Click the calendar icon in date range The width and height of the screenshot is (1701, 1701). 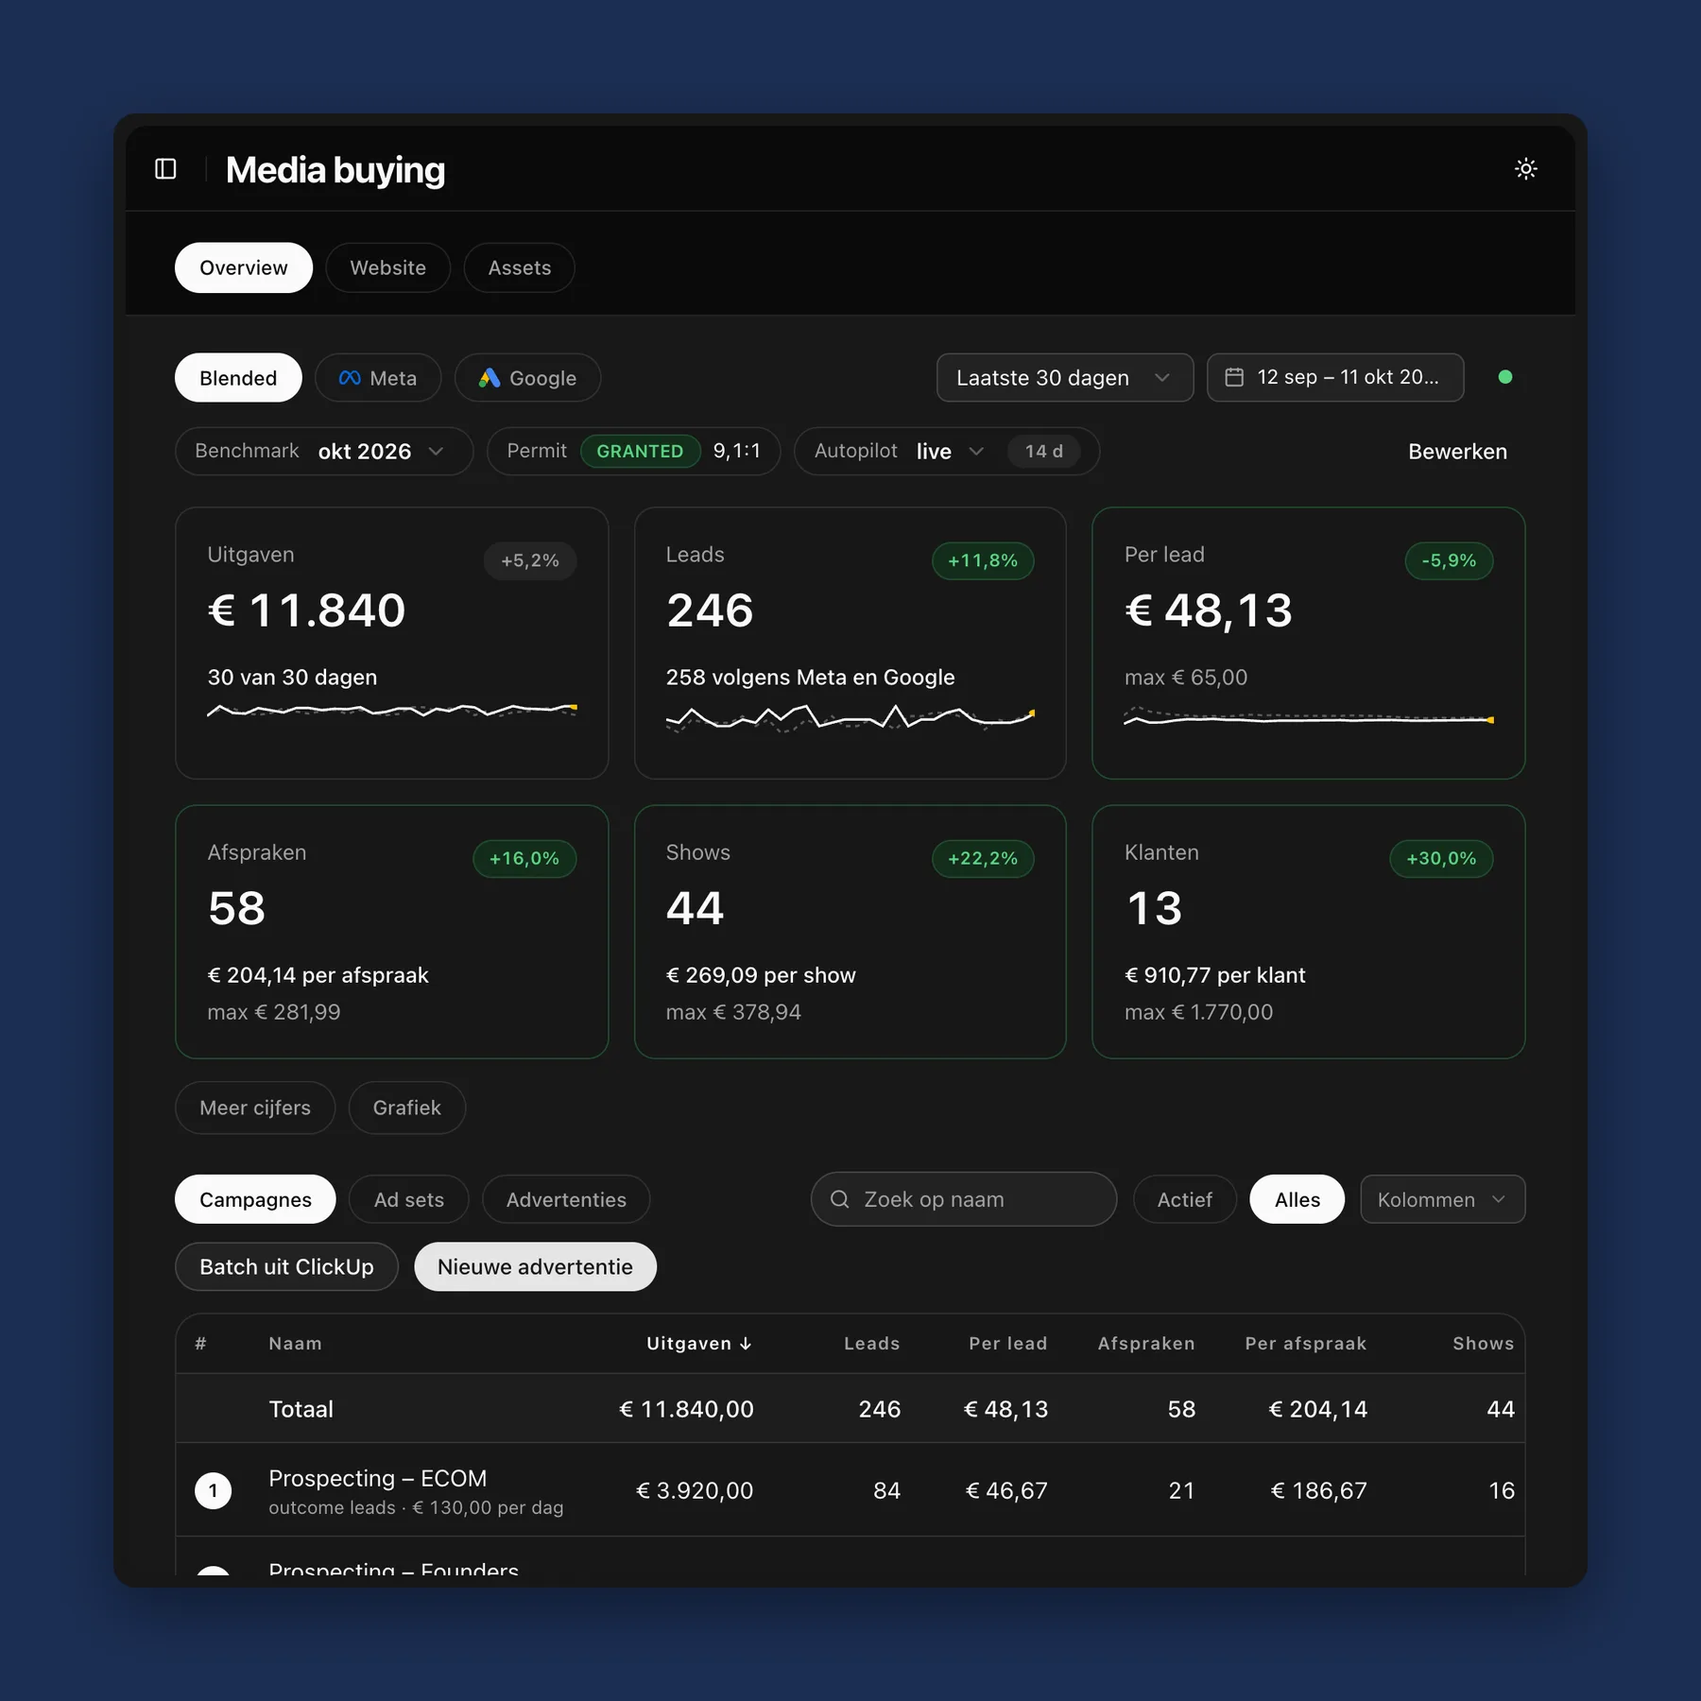(1234, 377)
